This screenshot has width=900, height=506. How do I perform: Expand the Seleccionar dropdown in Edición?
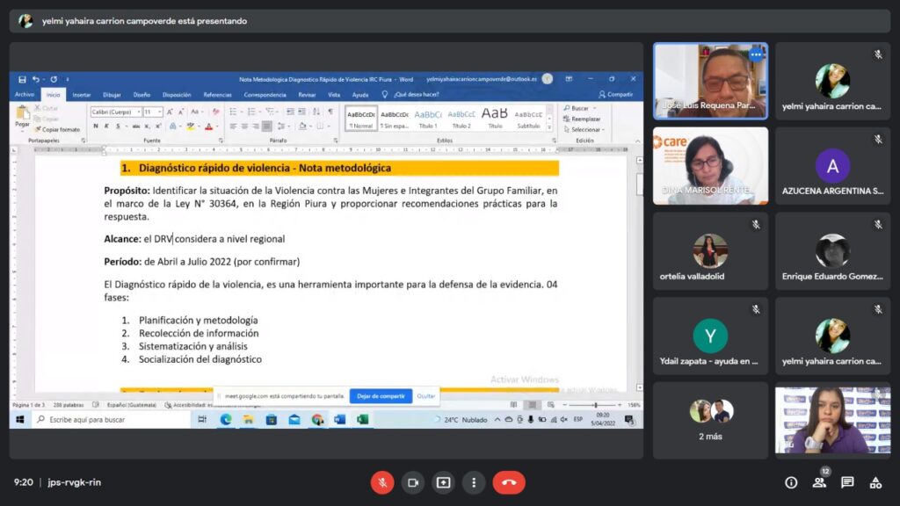click(x=584, y=129)
